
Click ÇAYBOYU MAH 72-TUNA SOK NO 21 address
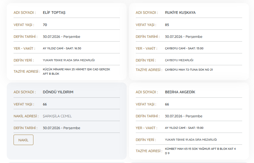click(189, 70)
